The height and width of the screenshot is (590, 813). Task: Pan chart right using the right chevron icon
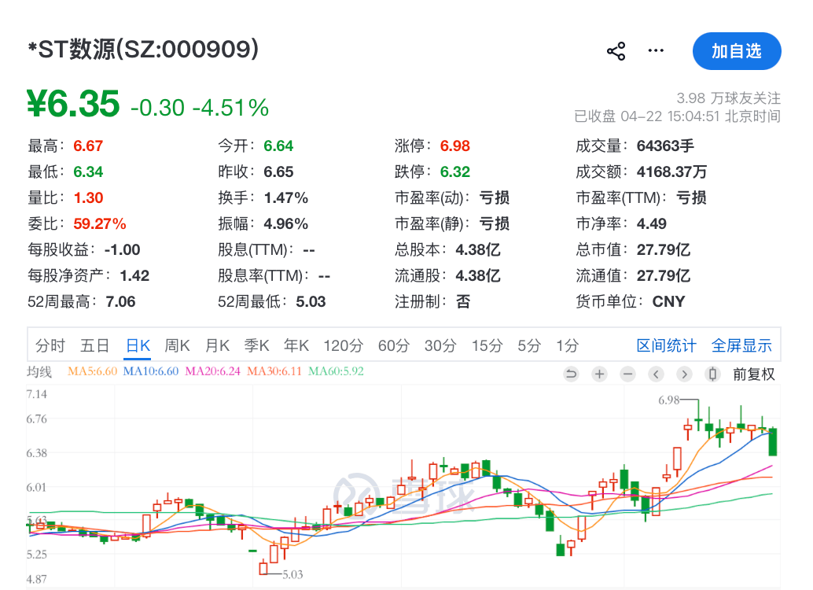point(684,374)
